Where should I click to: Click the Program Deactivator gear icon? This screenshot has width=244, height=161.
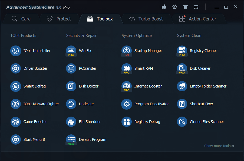[127, 104]
